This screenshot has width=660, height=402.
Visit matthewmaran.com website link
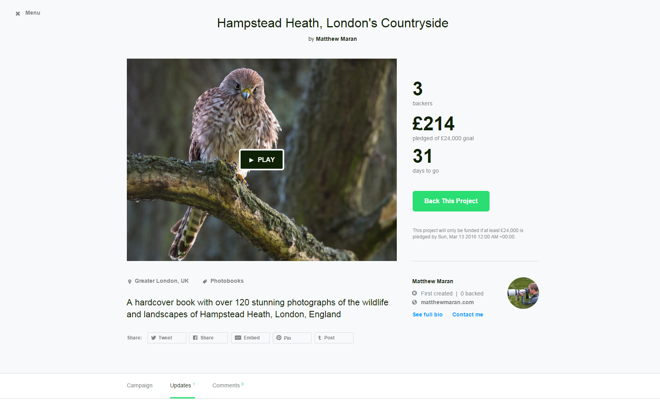[x=447, y=302]
